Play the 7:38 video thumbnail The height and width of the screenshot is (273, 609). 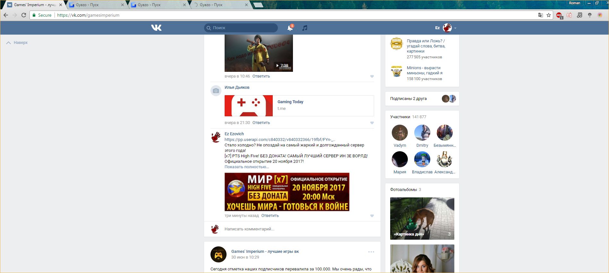click(x=259, y=53)
